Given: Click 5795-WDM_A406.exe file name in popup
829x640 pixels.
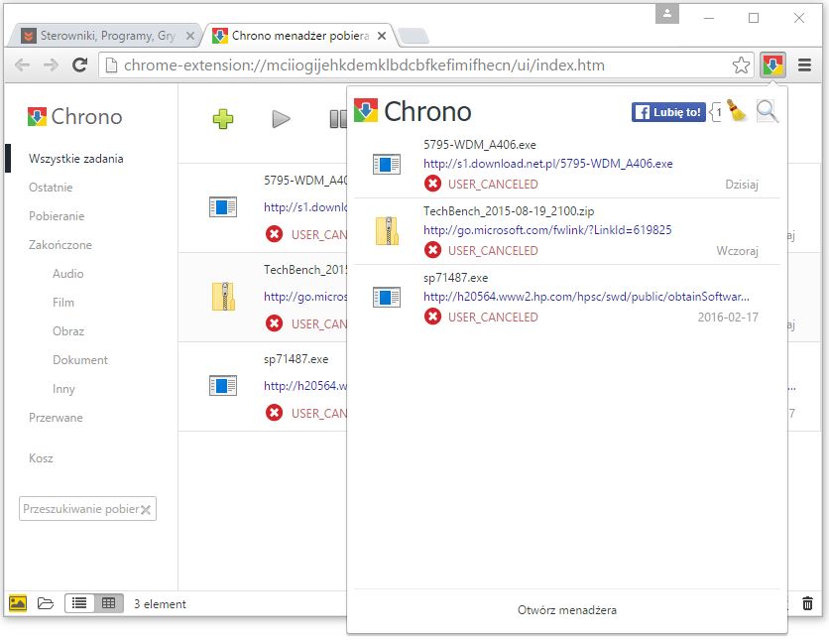Looking at the screenshot, I should pyautogui.click(x=480, y=145).
